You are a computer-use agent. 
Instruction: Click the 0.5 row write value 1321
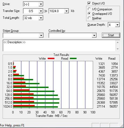pos(102,64)
